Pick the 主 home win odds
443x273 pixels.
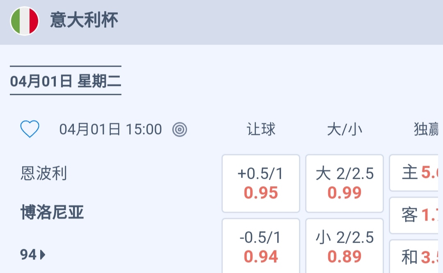pos(415,173)
